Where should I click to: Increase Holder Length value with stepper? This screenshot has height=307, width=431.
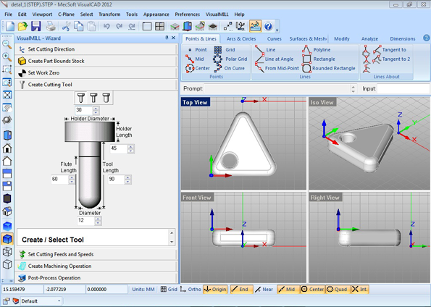point(131,147)
